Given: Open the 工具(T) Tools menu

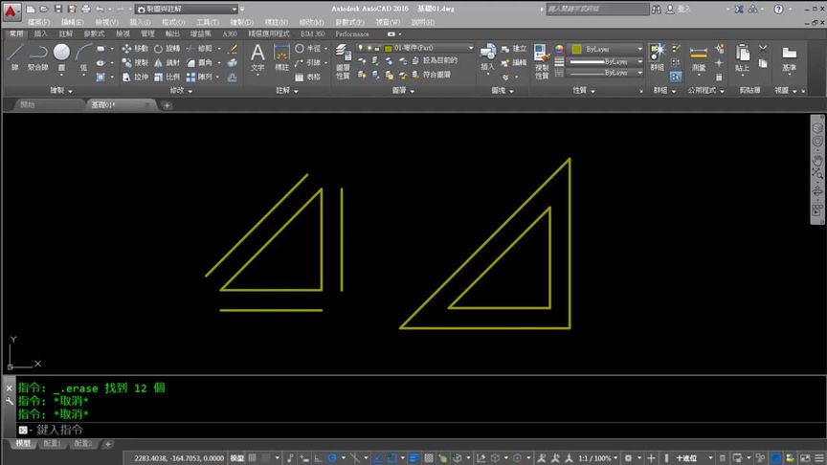Looking at the screenshot, I should tap(208, 22).
